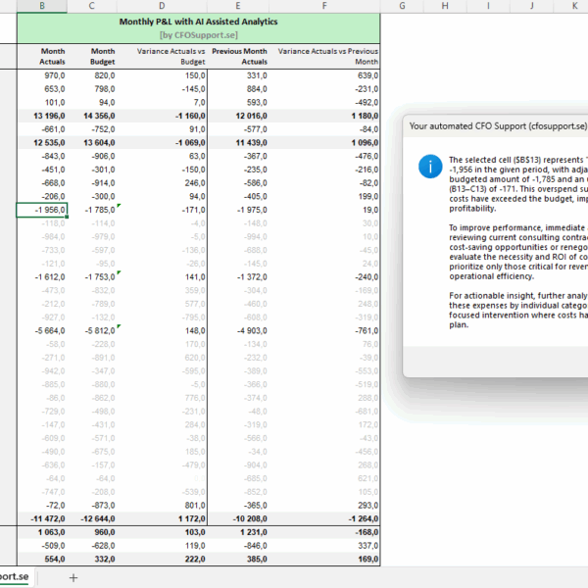The width and height of the screenshot is (588, 588).
Task: Select column B header
Action: pos(42,6)
